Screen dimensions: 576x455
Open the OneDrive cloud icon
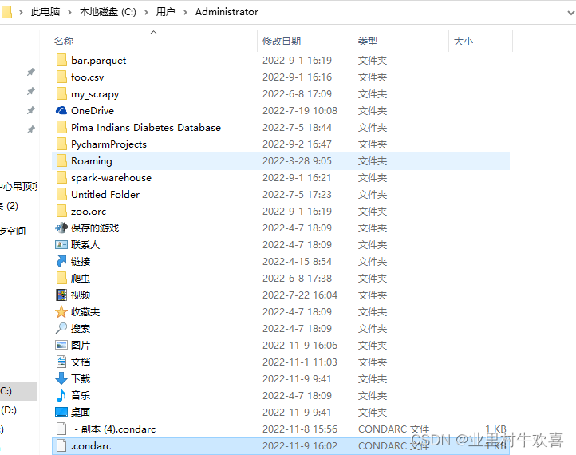61,111
